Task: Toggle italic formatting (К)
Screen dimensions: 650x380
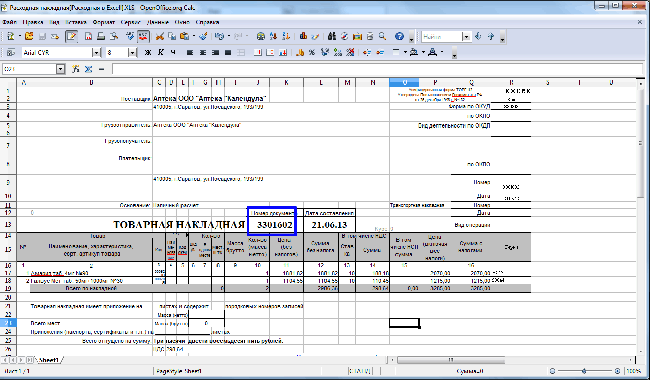Action: [161, 52]
